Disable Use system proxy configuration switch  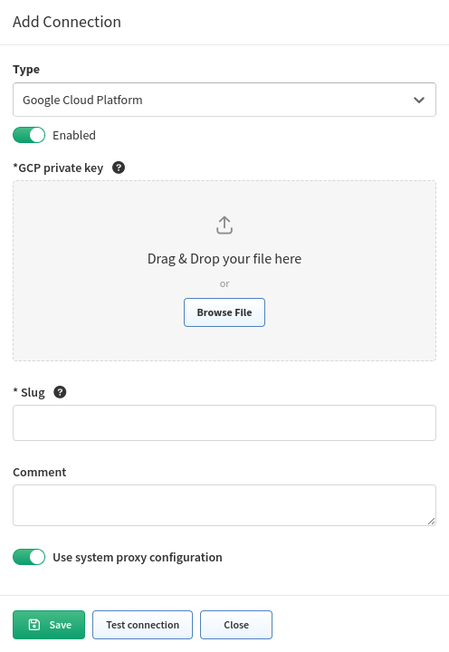click(29, 557)
